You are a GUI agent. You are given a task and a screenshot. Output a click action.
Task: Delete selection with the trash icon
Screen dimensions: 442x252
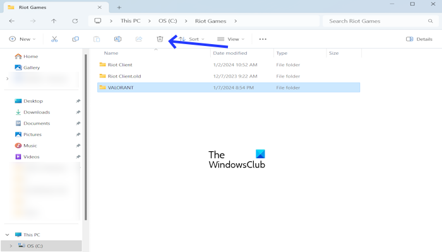tap(160, 39)
